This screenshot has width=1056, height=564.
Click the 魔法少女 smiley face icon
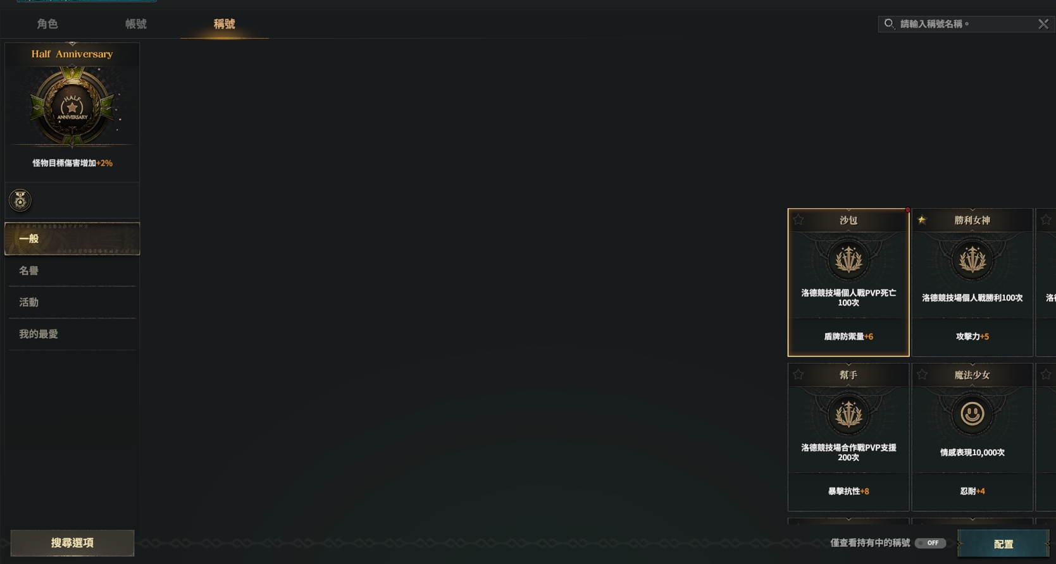coord(972,414)
